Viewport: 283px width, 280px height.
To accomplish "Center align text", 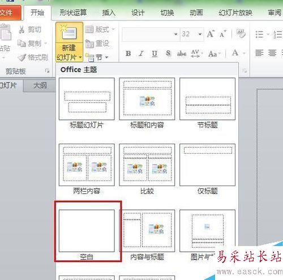I will (x=272, y=53).
